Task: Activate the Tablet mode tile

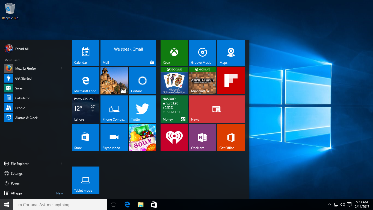Action: tap(86, 180)
